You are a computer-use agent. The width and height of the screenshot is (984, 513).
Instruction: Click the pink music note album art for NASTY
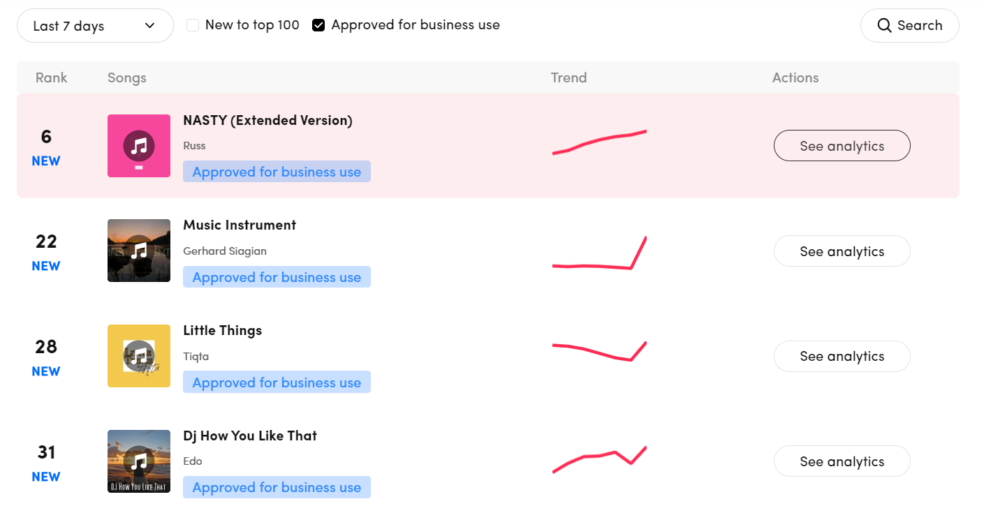[x=138, y=146]
